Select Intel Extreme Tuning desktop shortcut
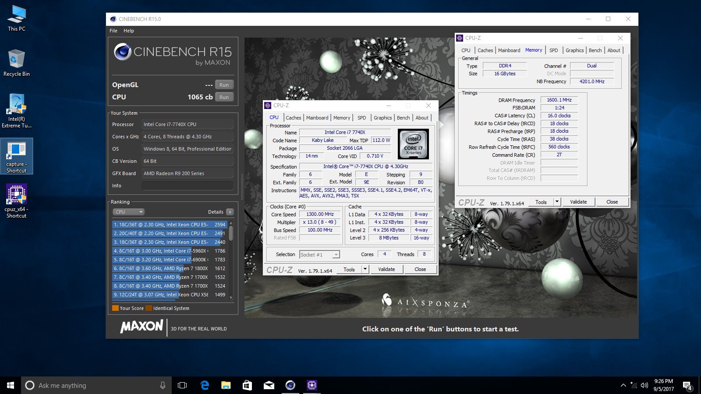 click(17, 111)
